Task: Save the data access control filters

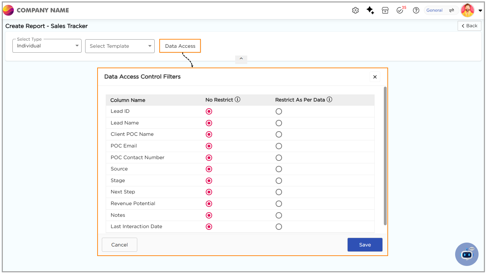Action: [365, 245]
